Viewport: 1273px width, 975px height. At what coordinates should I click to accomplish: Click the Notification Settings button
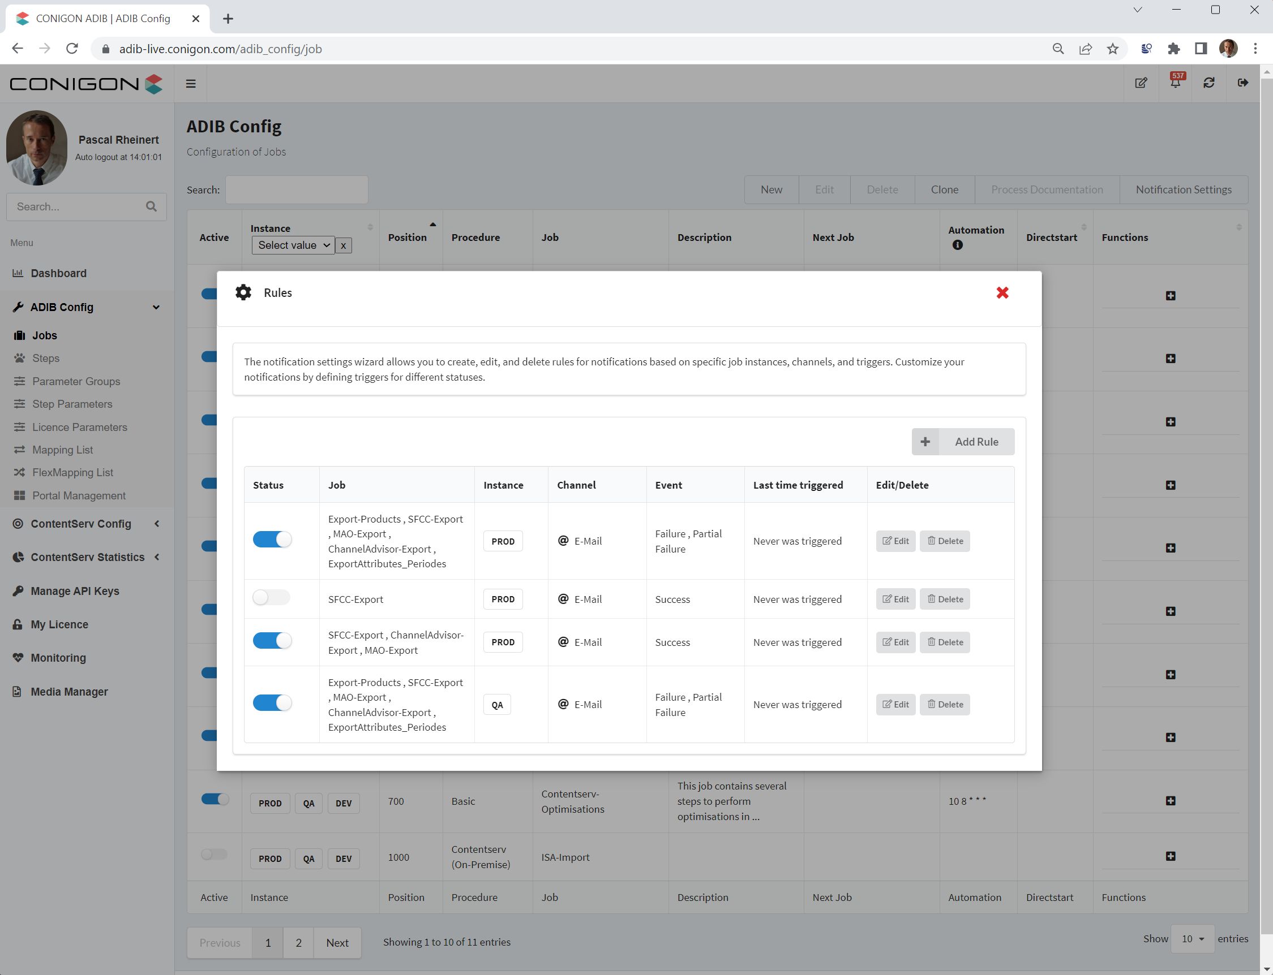(x=1184, y=190)
